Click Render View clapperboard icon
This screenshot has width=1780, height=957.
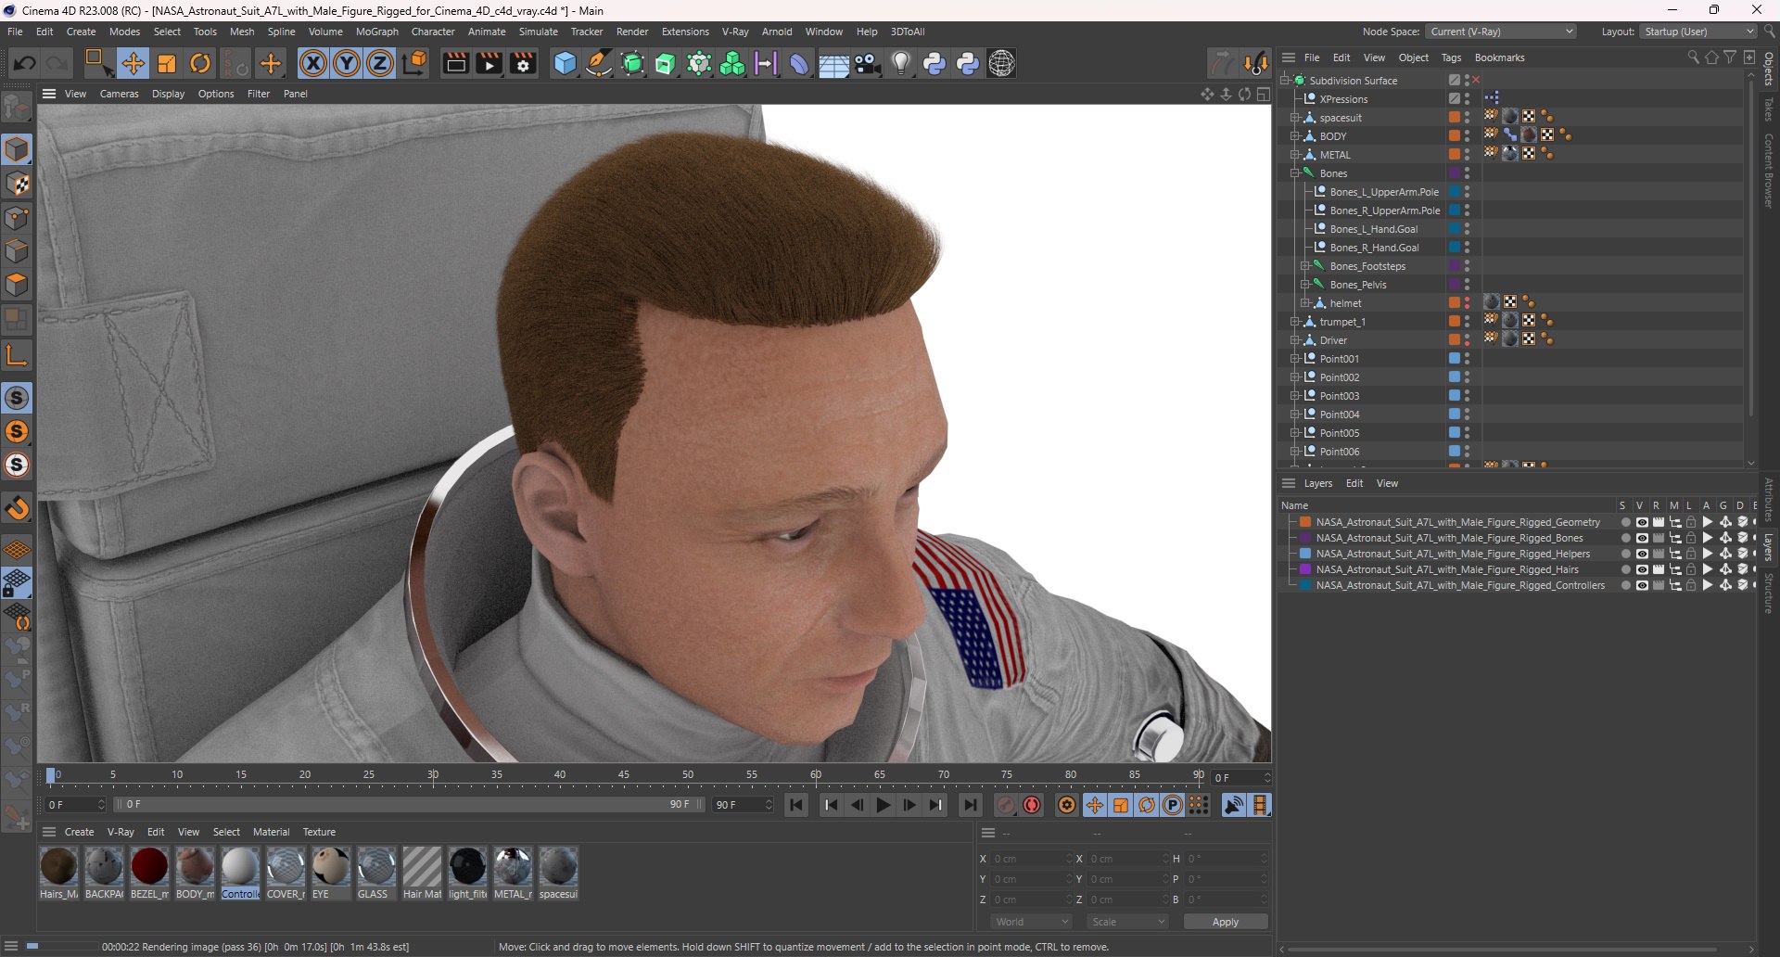click(x=455, y=63)
